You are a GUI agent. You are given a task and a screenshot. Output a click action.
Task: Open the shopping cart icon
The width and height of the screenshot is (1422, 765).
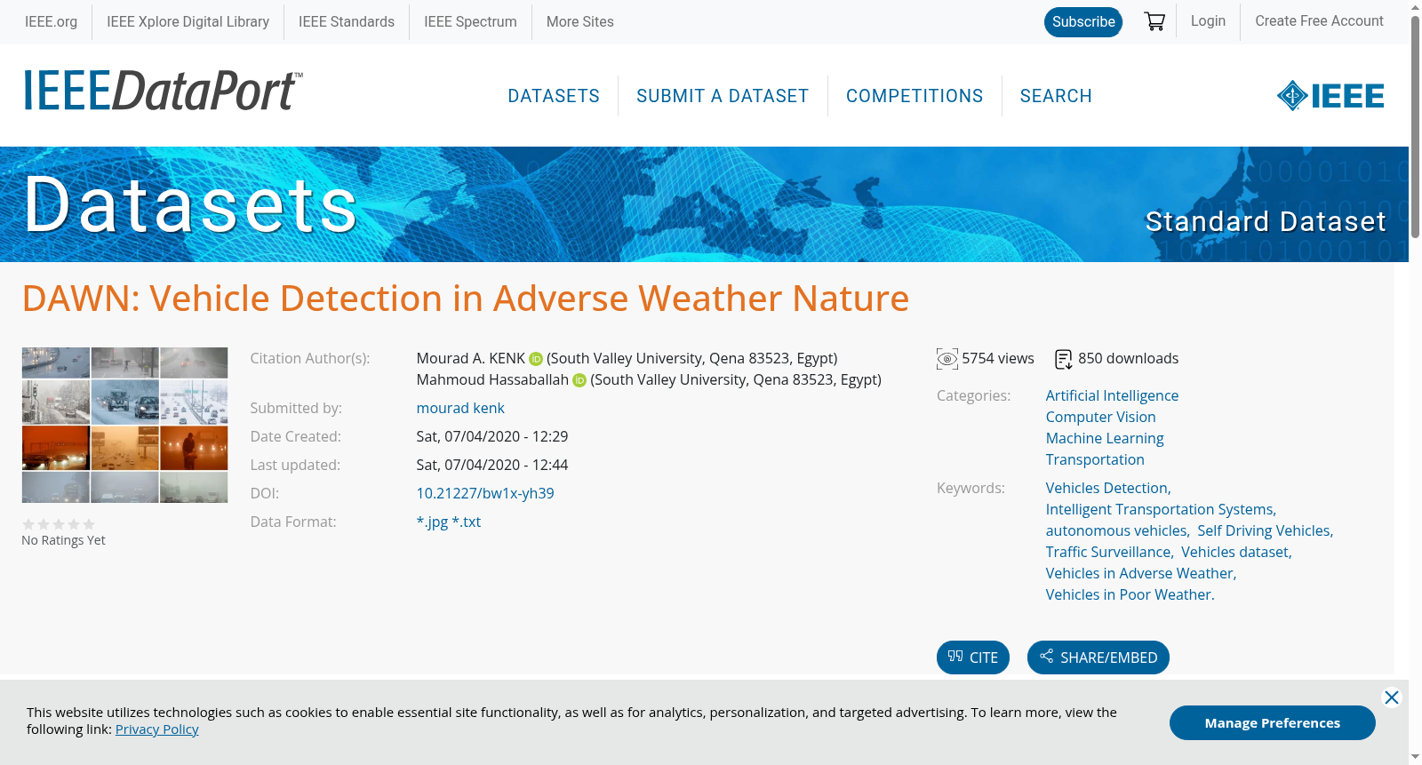coord(1154,21)
